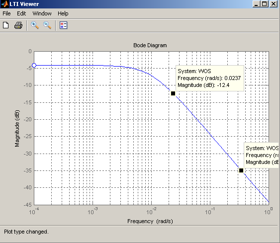The width and height of the screenshot is (280, 243).
Task: Click the -45 y-axis tick label
Action: [x=28, y=205]
